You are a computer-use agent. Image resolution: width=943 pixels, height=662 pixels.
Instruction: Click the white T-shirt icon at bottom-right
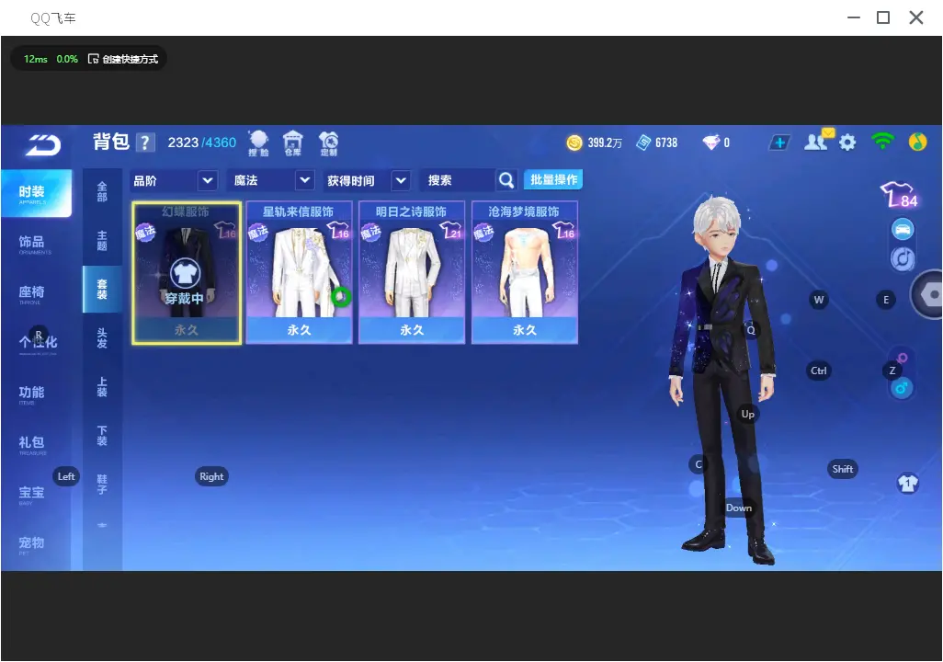click(907, 484)
